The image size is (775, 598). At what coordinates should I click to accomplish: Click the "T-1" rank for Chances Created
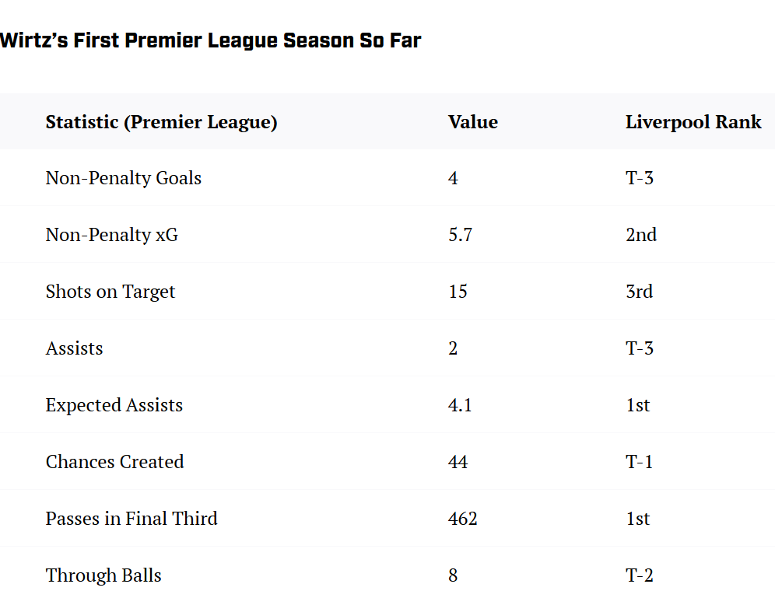point(640,462)
